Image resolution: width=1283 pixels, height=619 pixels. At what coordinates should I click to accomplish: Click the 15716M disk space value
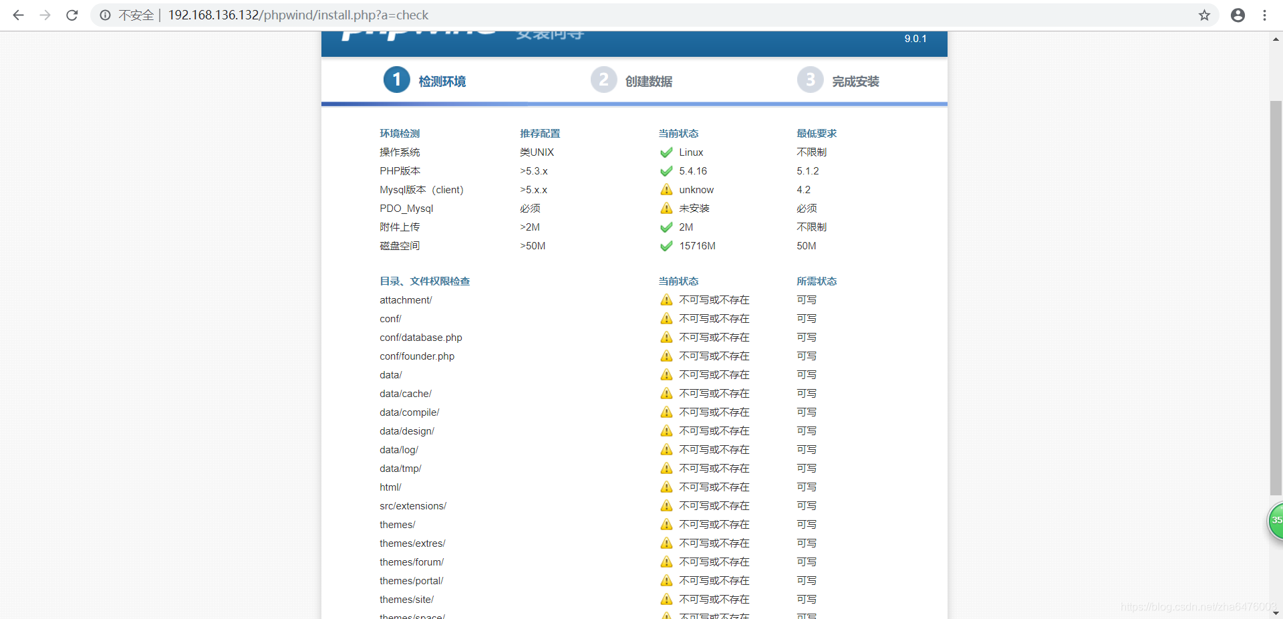(x=697, y=246)
